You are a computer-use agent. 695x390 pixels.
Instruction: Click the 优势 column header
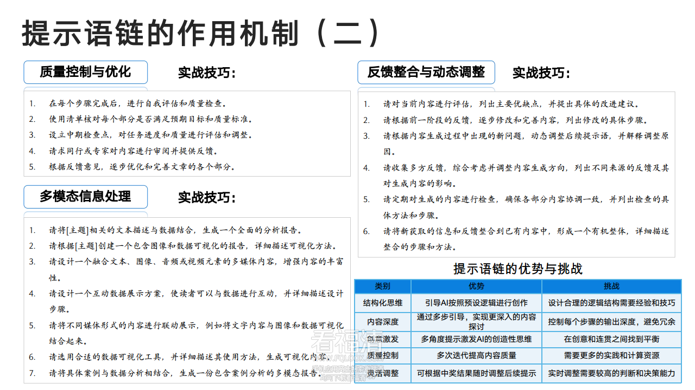476,286
